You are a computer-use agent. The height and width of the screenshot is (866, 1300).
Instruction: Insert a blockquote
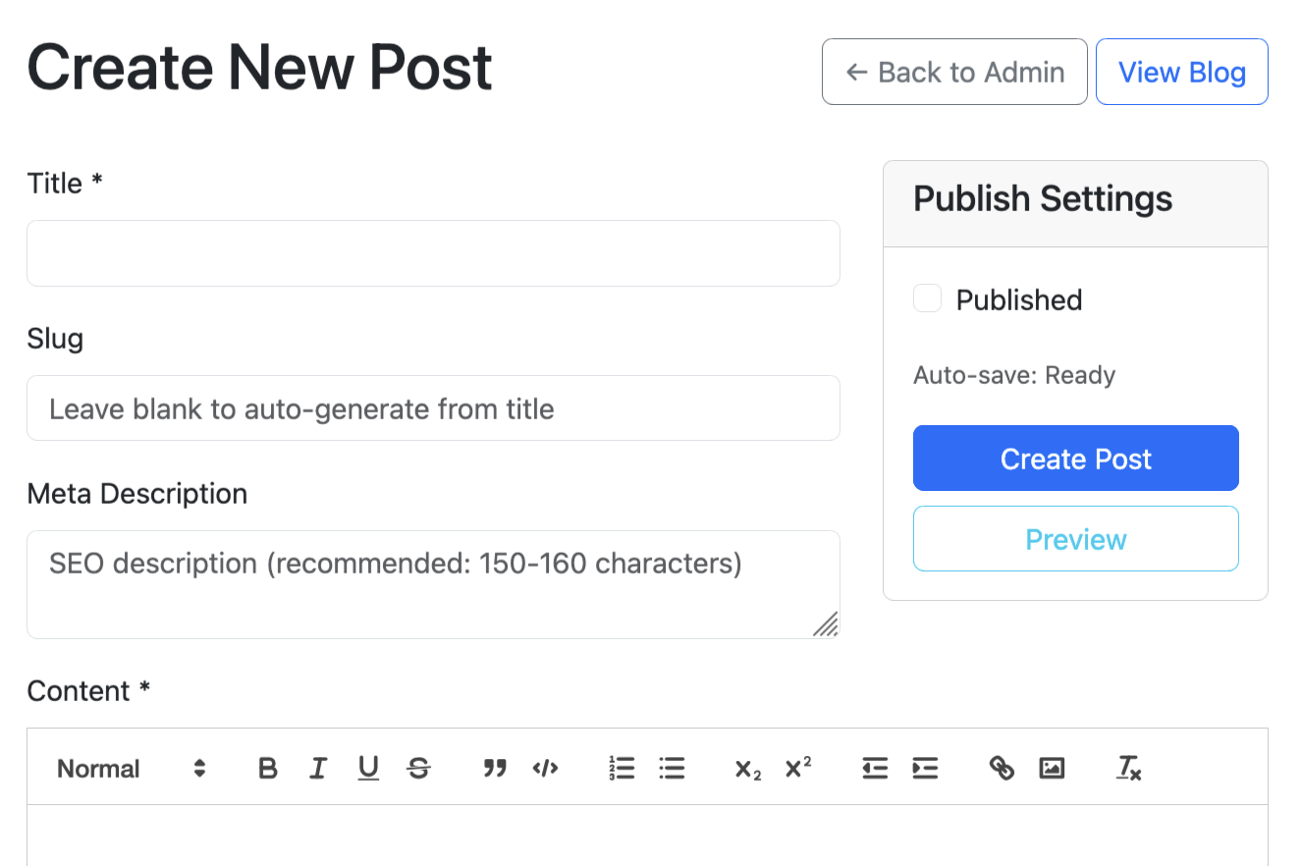click(x=495, y=768)
